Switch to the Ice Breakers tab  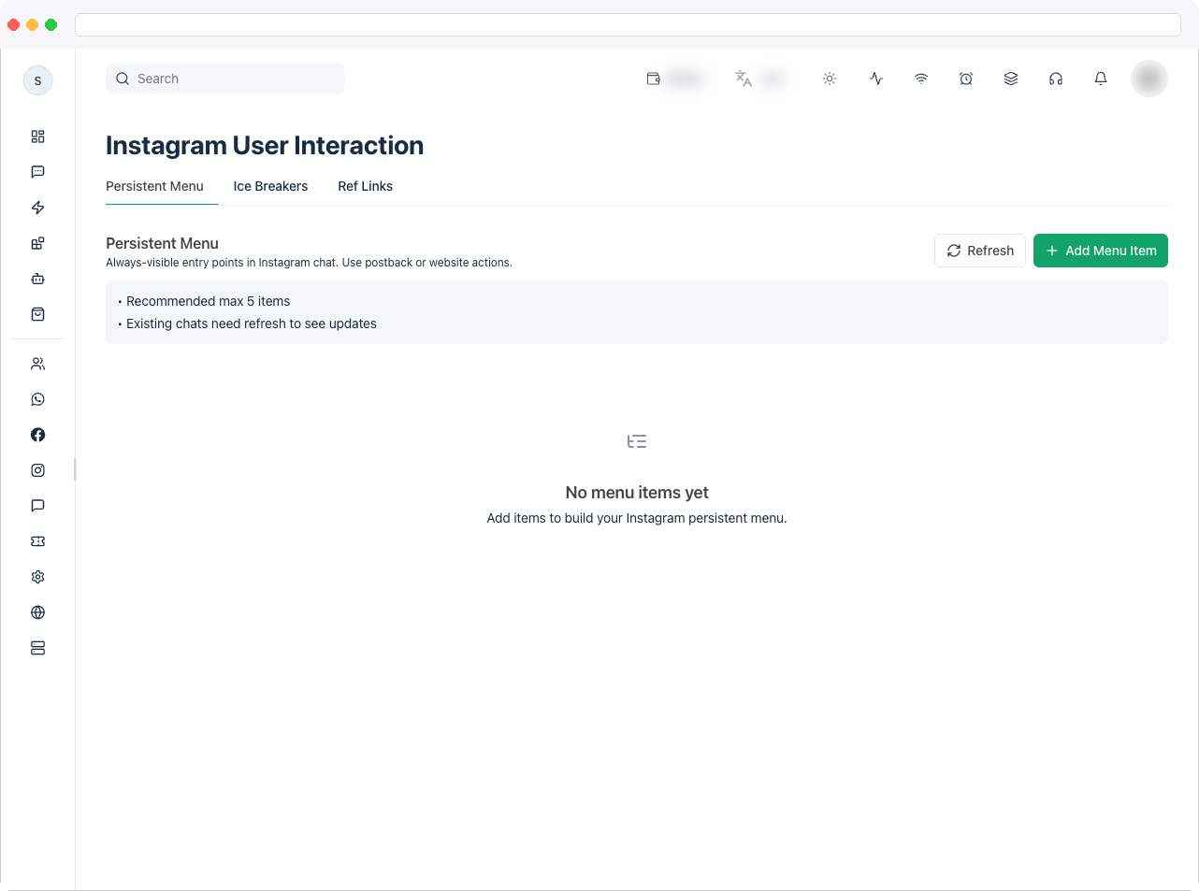270,186
